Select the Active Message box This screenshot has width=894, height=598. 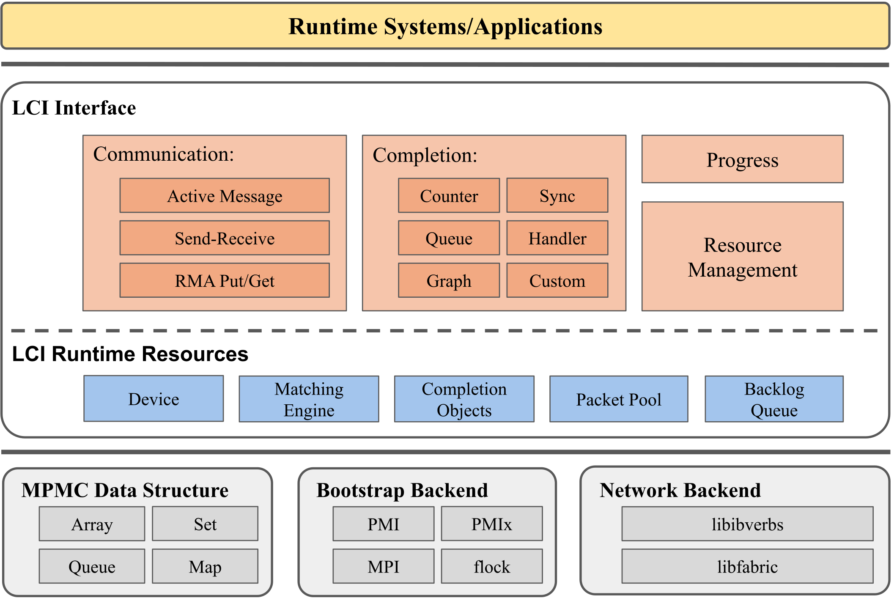coord(224,196)
